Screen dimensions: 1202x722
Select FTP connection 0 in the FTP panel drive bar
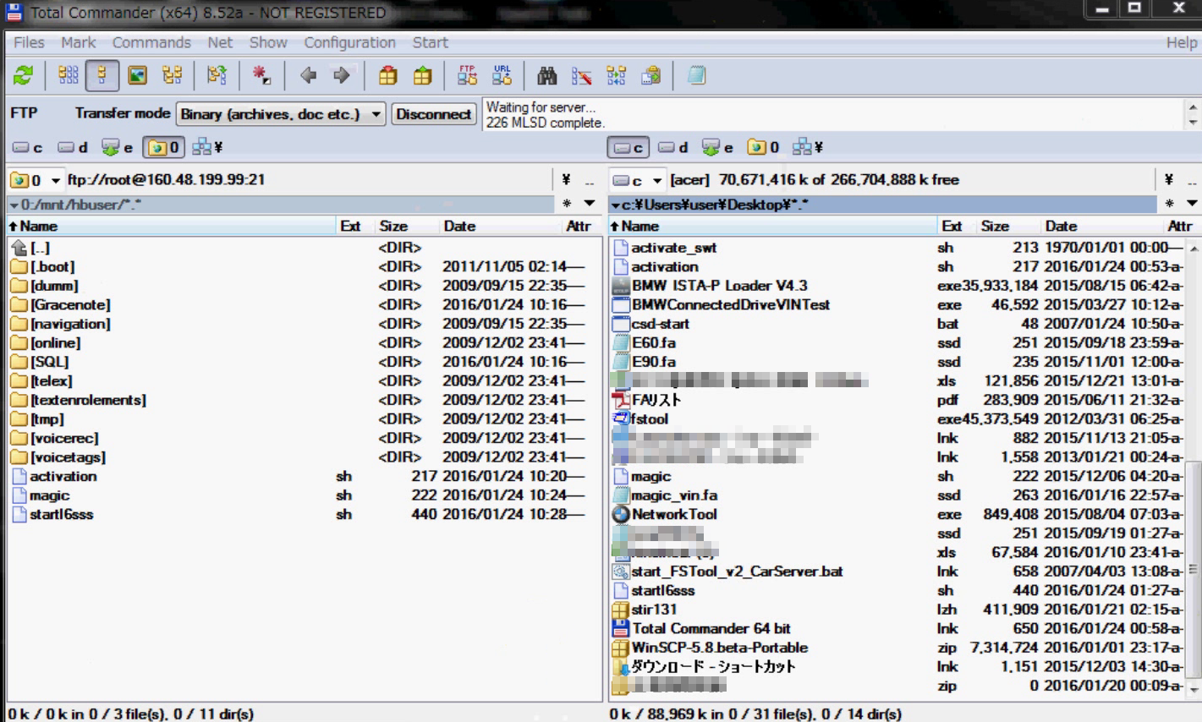[x=164, y=148]
